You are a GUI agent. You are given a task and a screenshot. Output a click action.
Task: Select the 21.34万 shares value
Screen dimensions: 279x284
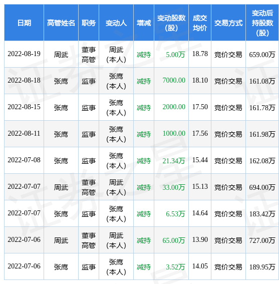click(174, 161)
